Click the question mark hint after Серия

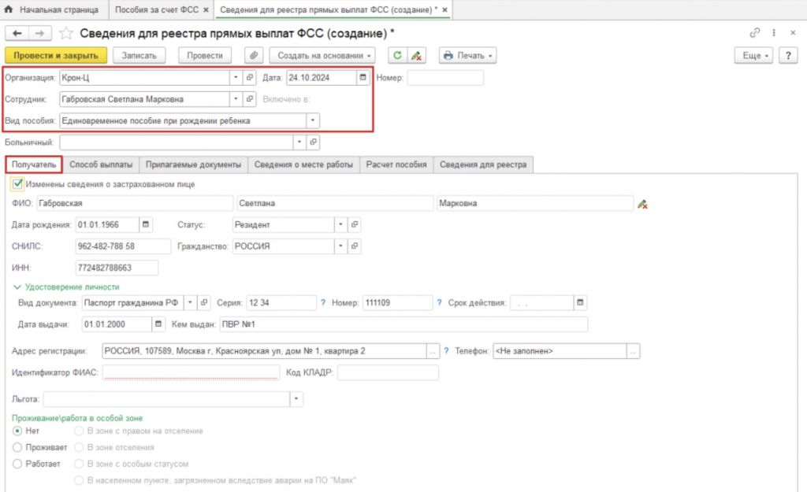click(x=322, y=303)
